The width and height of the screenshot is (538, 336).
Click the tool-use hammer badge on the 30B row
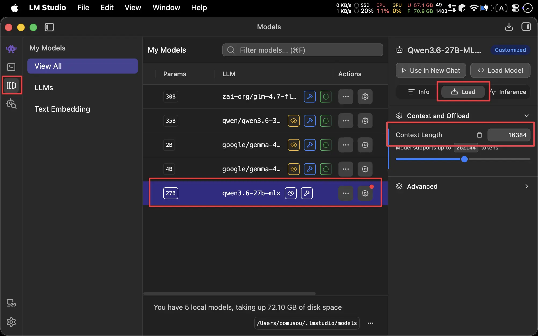(x=310, y=97)
